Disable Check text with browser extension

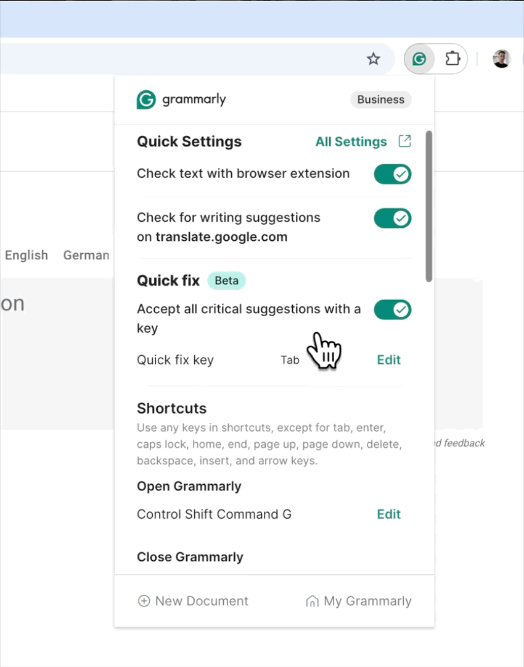(x=393, y=174)
